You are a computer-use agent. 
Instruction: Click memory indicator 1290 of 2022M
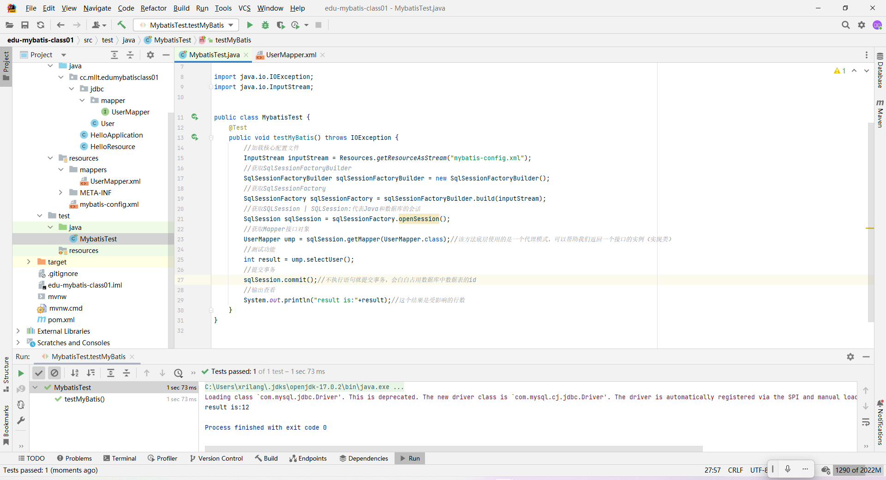pos(858,470)
